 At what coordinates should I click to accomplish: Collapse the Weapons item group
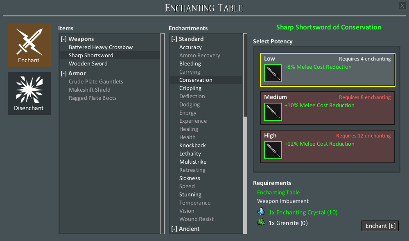click(63, 39)
